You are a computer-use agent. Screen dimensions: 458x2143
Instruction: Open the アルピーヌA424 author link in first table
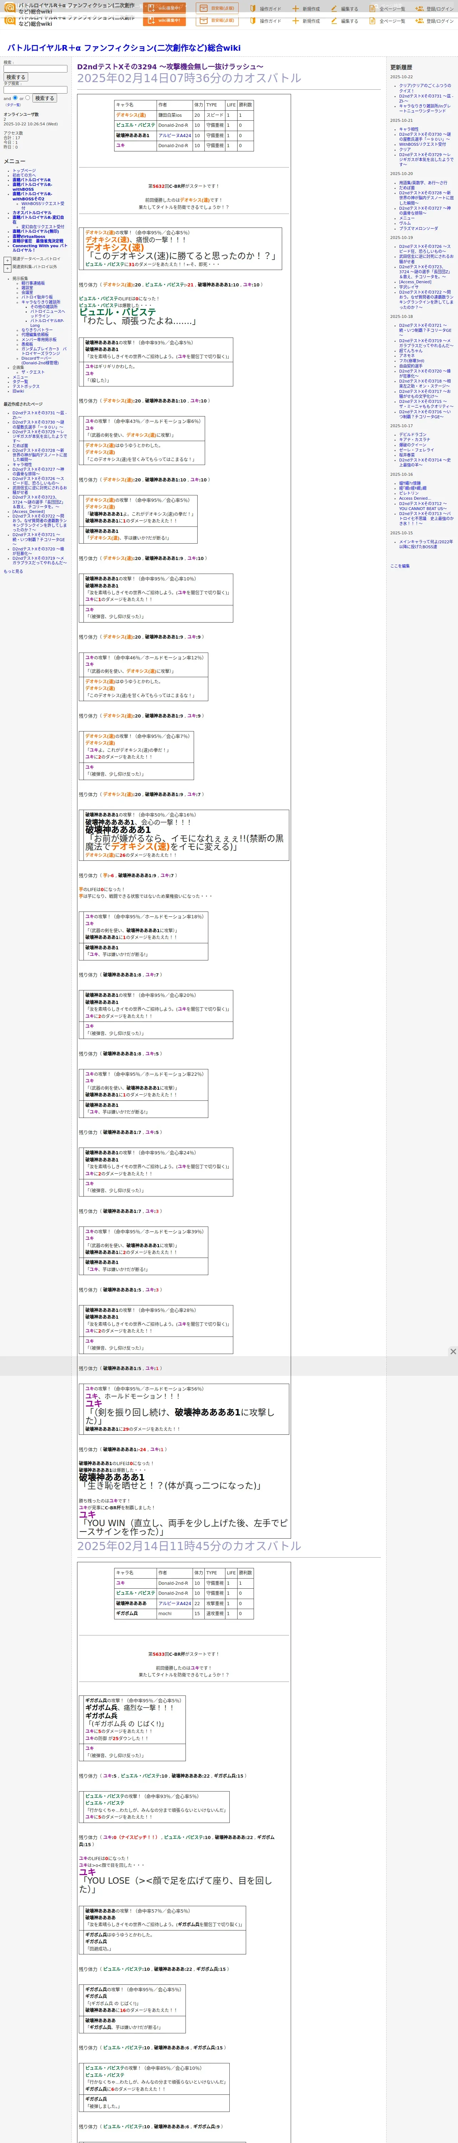(x=174, y=136)
